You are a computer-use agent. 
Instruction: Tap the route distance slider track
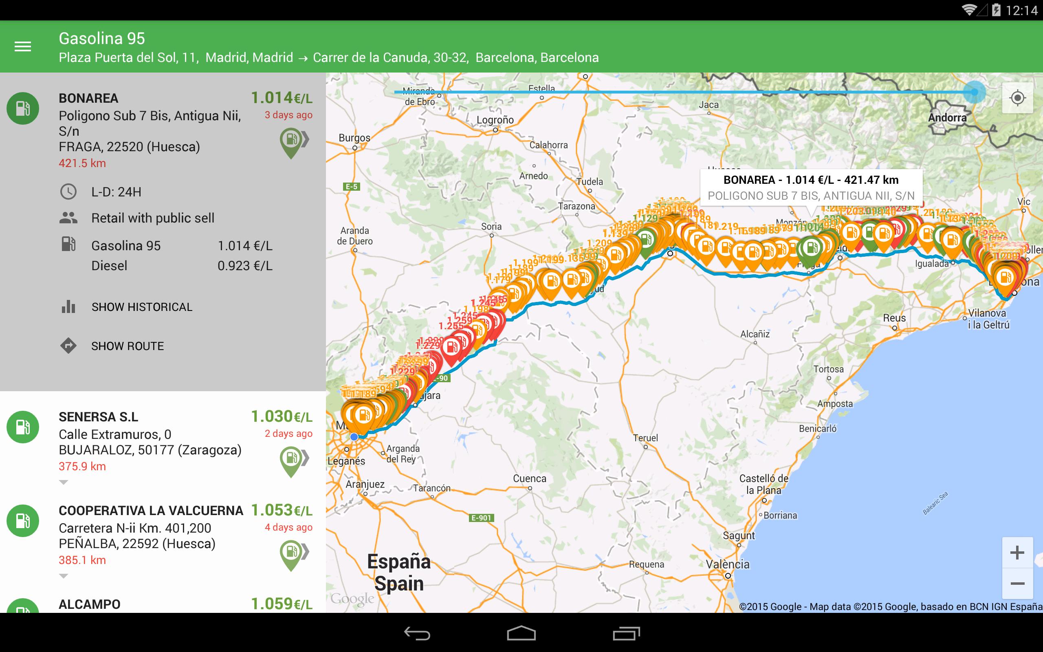pos(684,92)
